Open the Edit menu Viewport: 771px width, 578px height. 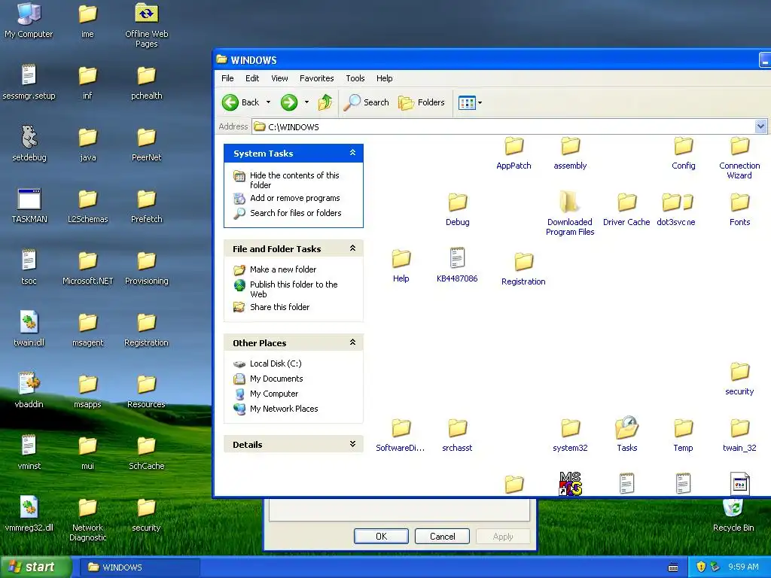click(x=252, y=78)
